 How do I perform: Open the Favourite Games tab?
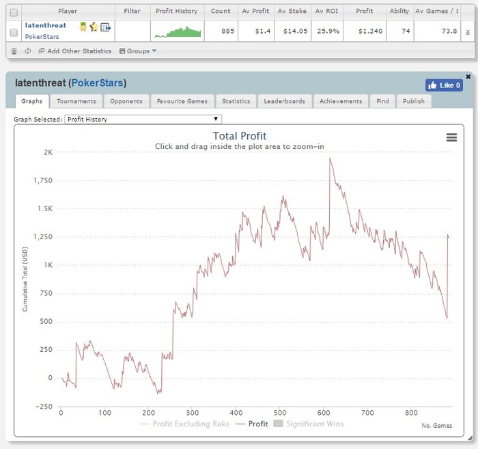coord(182,101)
